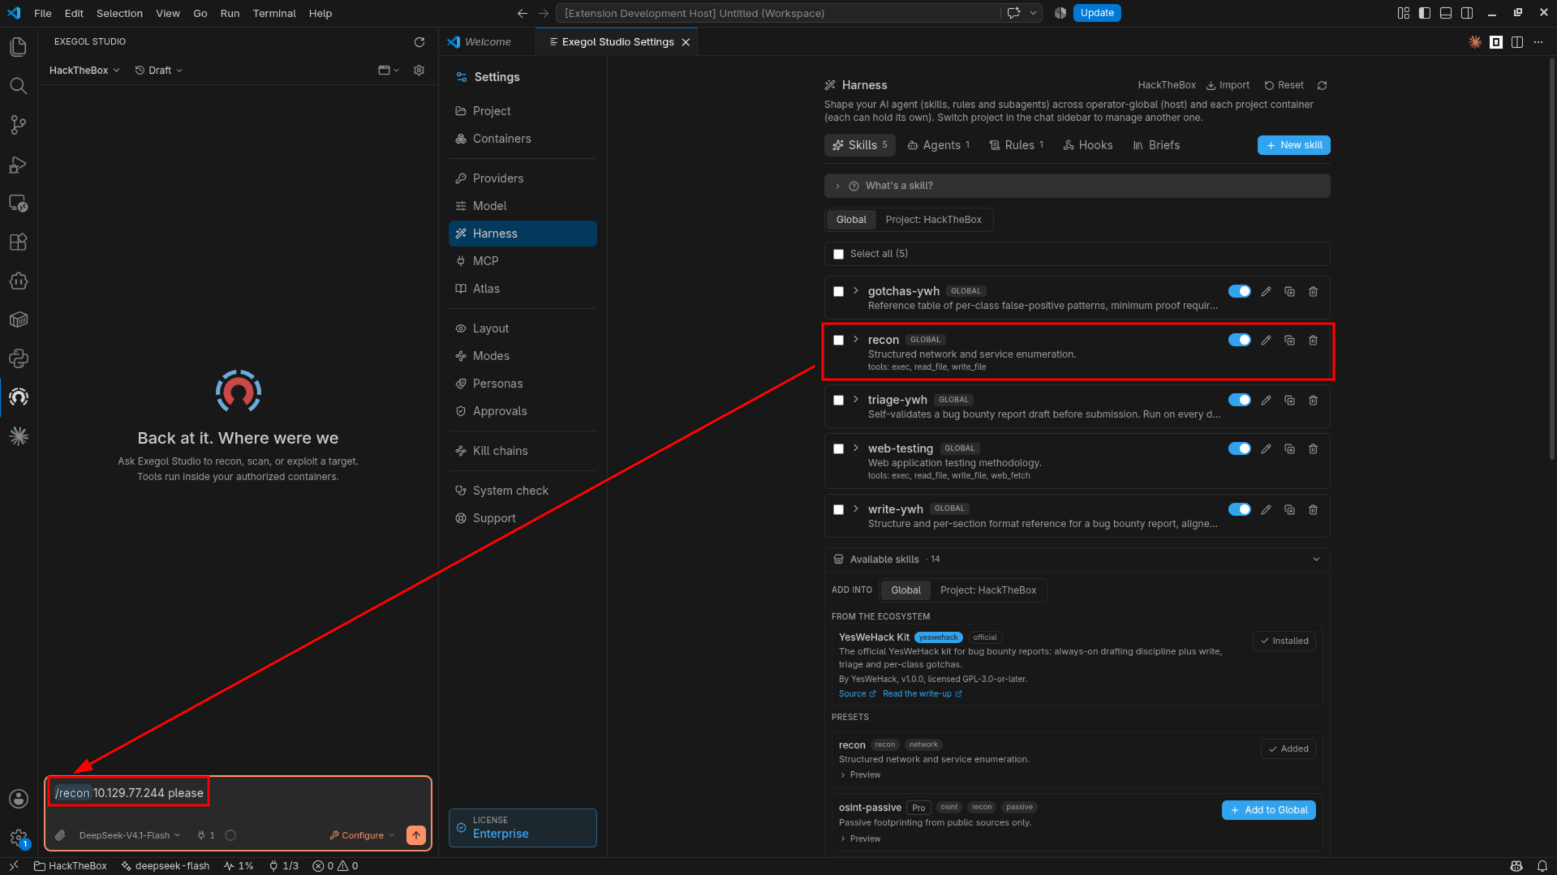The height and width of the screenshot is (875, 1557).
Task: Toggle the web-testing skill switch
Action: click(1239, 448)
